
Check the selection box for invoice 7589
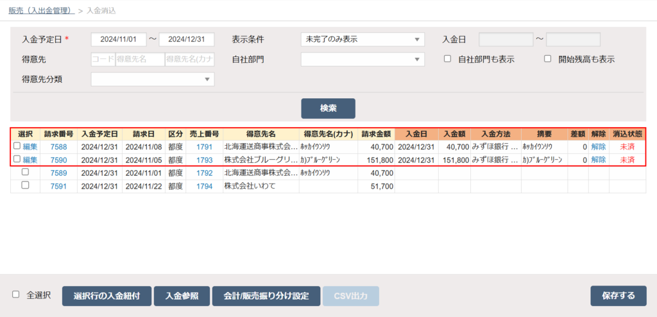click(25, 172)
